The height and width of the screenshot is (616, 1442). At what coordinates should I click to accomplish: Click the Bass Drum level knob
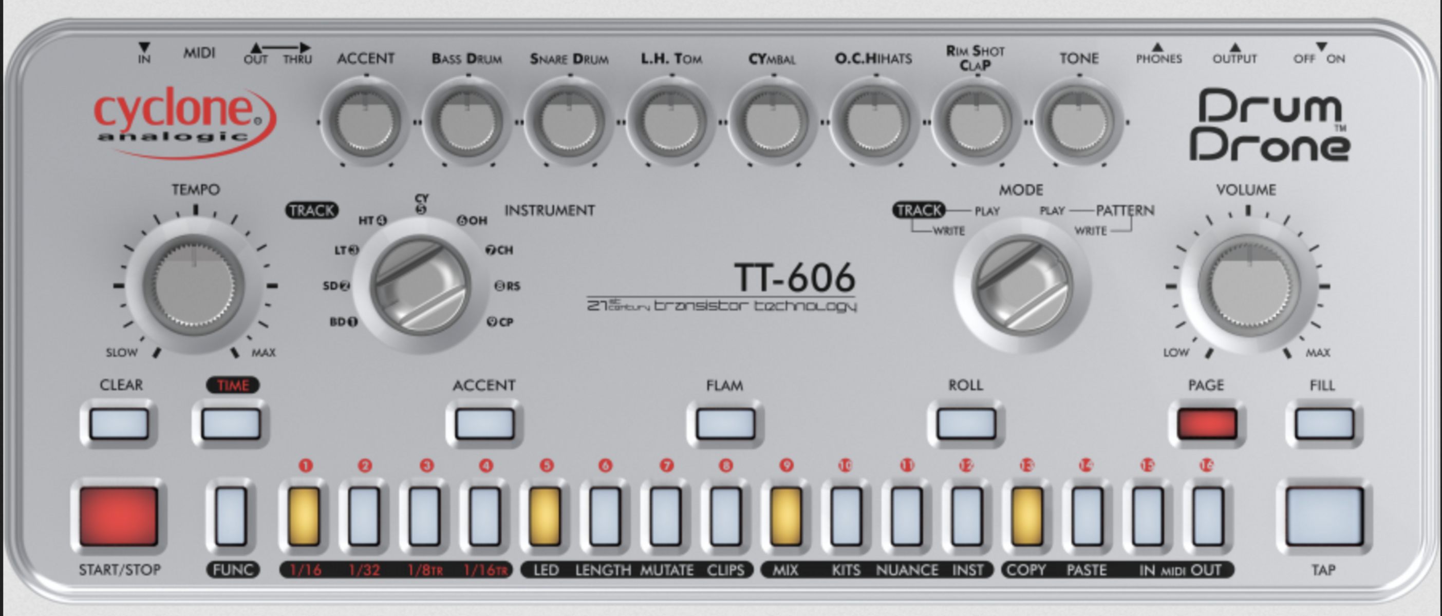[x=468, y=122]
